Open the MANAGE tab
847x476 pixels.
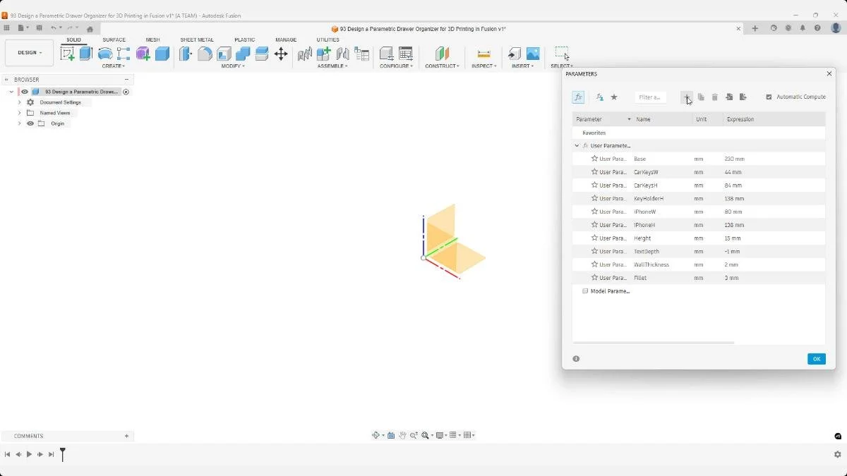286,39
